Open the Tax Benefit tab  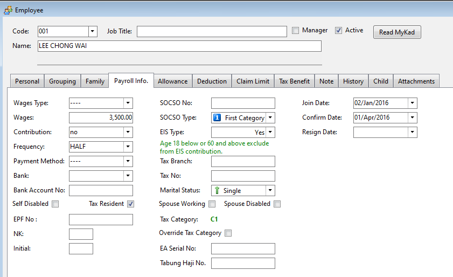coord(294,81)
